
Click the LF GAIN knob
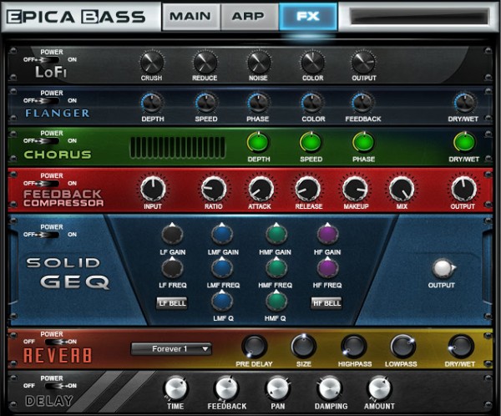pos(172,235)
